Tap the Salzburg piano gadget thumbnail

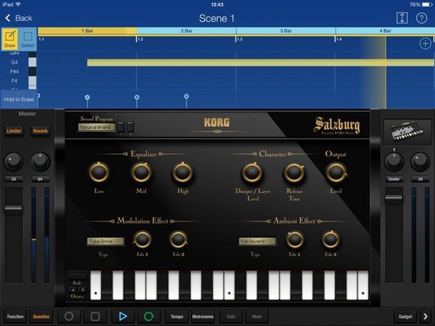(x=408, y=131)
